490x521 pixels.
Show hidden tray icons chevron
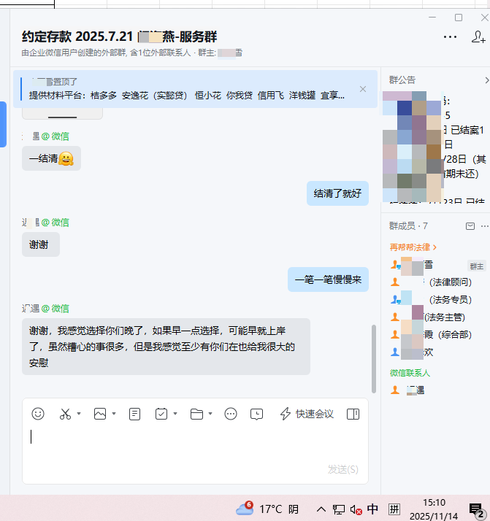click(321, 509)
